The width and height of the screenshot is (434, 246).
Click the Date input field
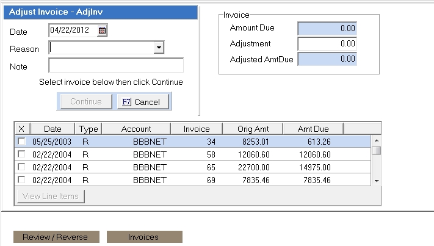[x=72, y=30]
